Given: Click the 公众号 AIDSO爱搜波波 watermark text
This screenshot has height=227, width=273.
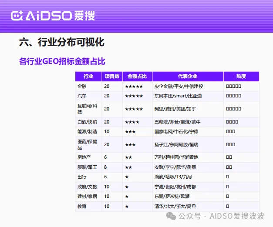Looking at the screenshot, I should tap(221, 216).
